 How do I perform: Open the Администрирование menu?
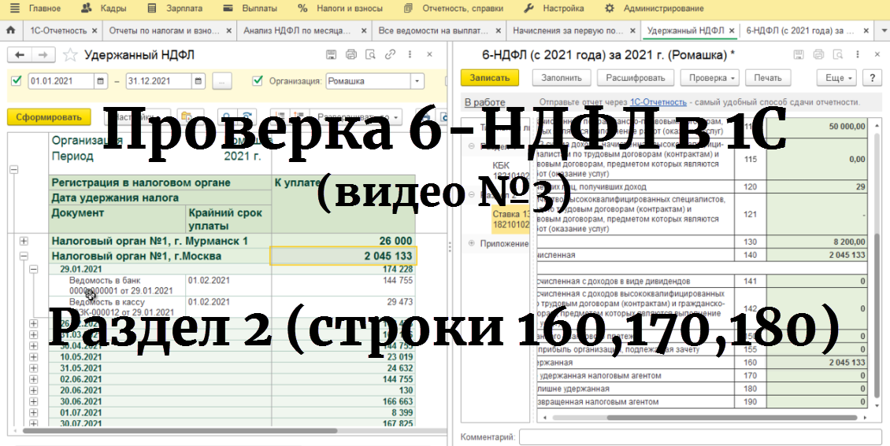[x=655, y=9]
